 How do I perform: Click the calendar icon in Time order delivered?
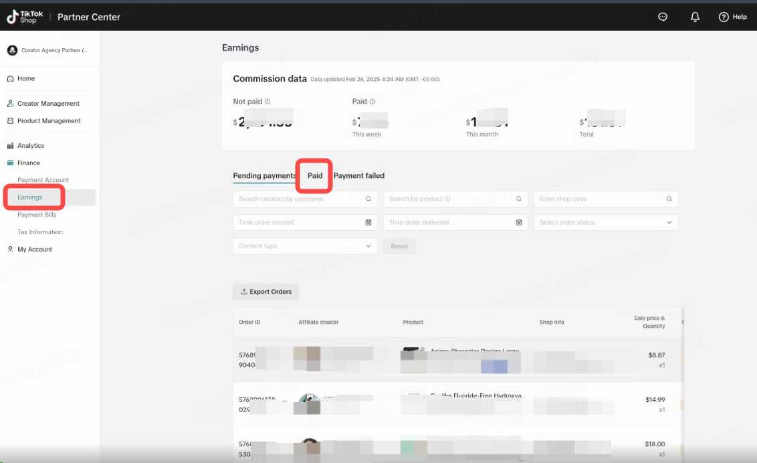pyautogui.click(x=518, y=223)
